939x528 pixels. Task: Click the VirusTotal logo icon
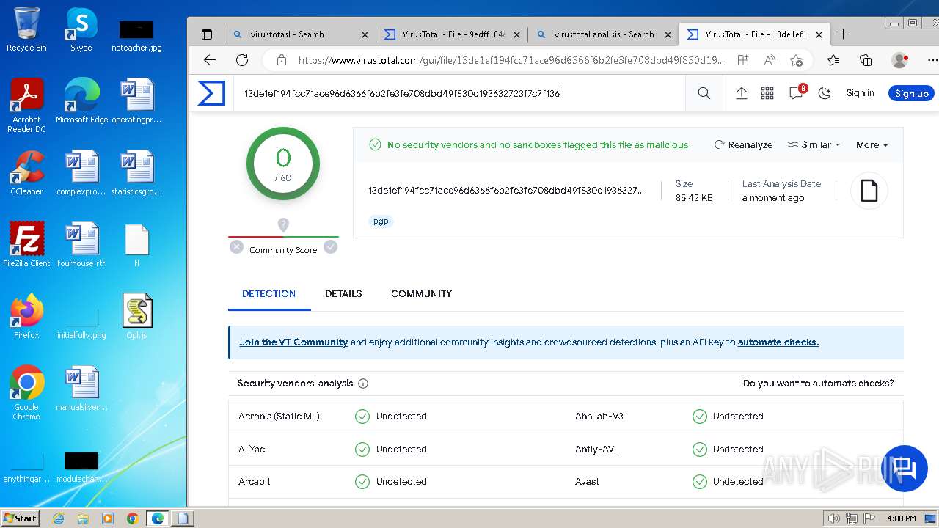tap(211, 93)
